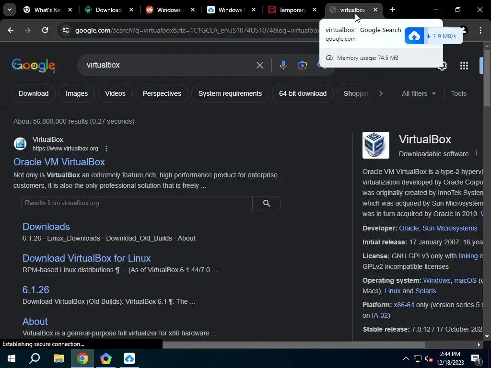The image size is (491, 368).
Task: Close the virtualbox search tab
Action: point(375,10)
